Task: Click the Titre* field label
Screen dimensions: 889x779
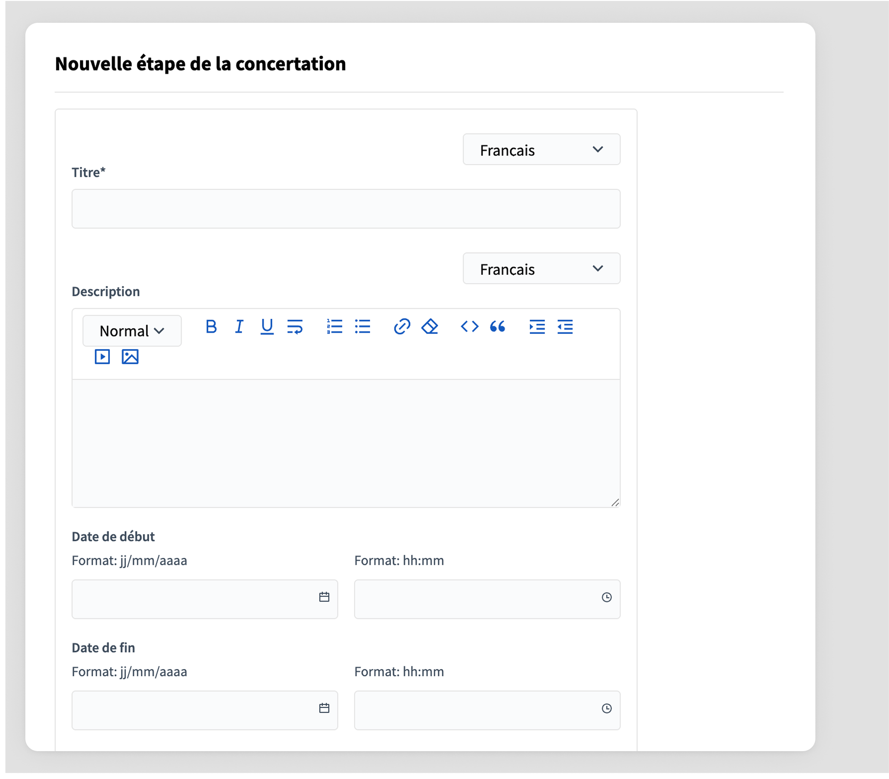Action: click(x=89, y=173)
